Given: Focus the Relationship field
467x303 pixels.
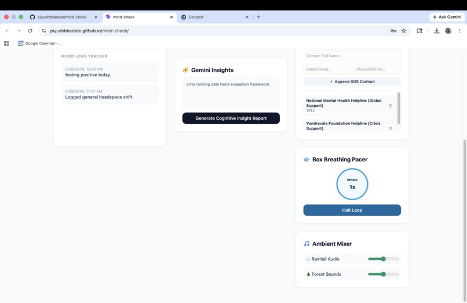Looking at the screenshot, I should [x=327, y=69].
